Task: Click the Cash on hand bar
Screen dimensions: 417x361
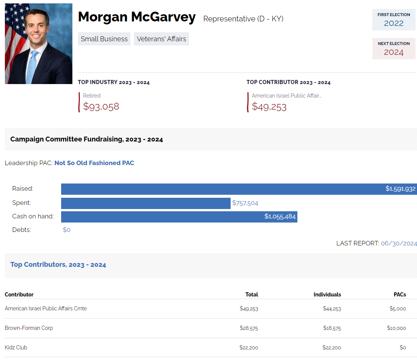Action: click(x=179, y=217)
